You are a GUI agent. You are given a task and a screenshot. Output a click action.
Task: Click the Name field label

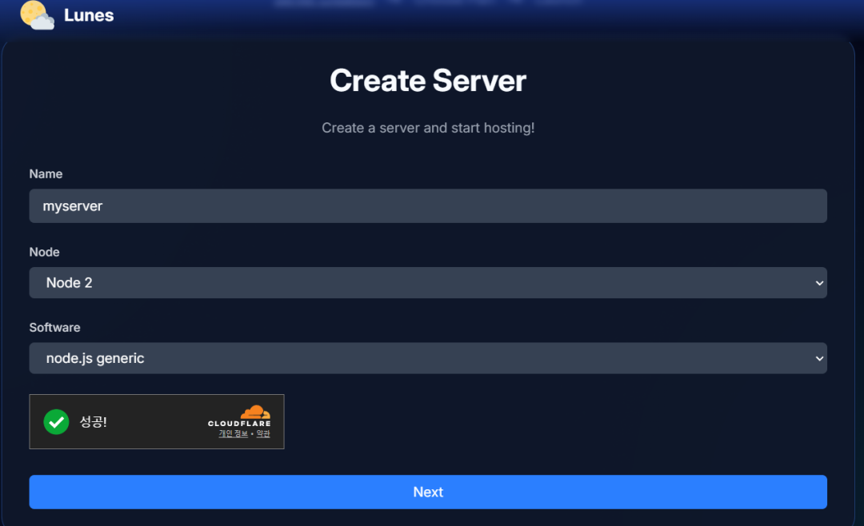(46, 173)
